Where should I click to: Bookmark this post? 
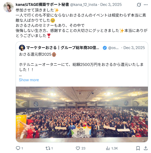click(138, 148)
